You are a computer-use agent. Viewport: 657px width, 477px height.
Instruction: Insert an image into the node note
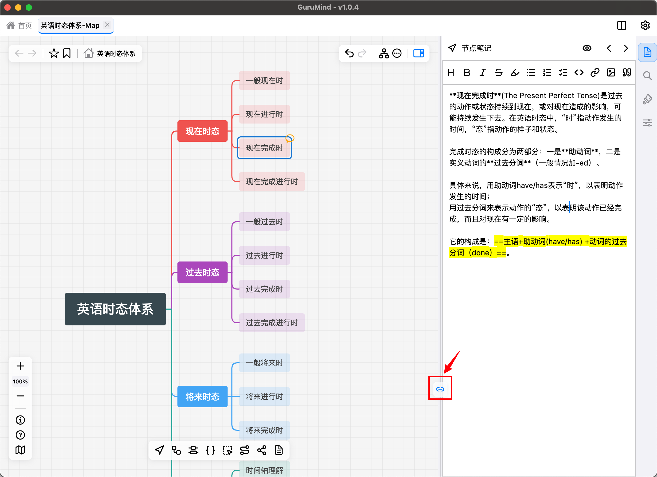pyautogui.click(x=611, y=72)
